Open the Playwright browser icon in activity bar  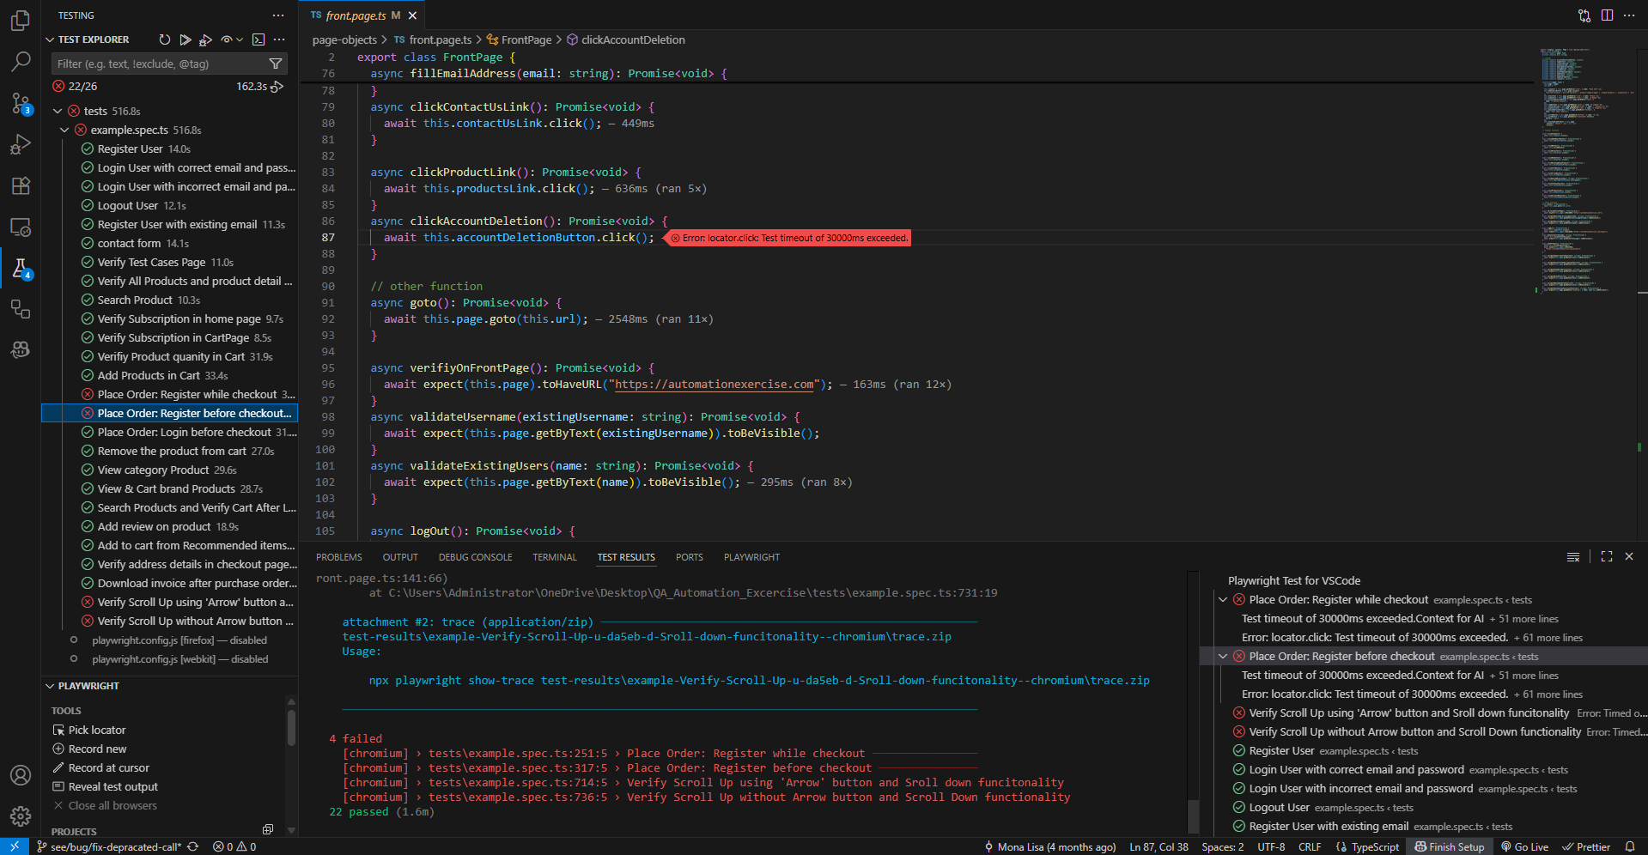(x=21, y=349)
